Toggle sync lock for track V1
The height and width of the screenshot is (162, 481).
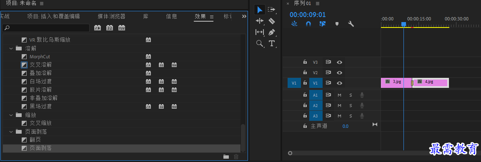point(328,83)
